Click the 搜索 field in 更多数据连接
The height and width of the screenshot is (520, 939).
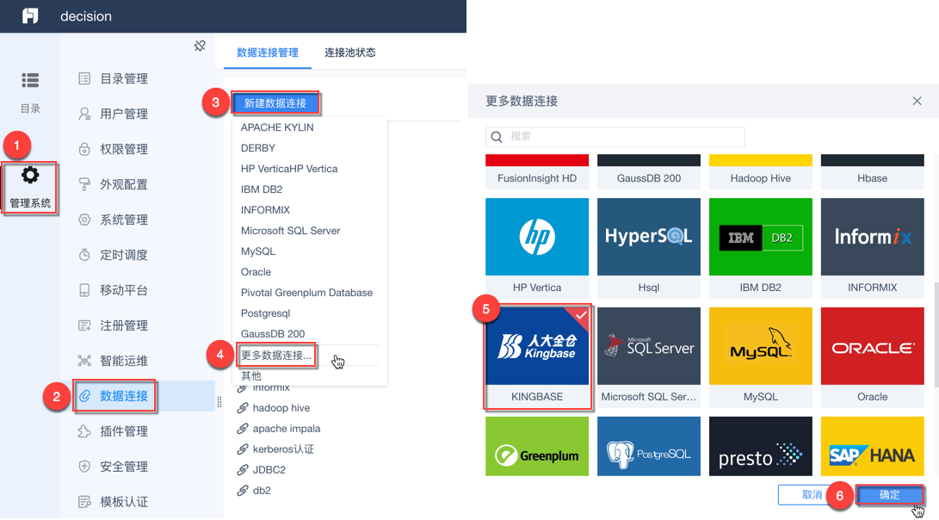point(615,137)
